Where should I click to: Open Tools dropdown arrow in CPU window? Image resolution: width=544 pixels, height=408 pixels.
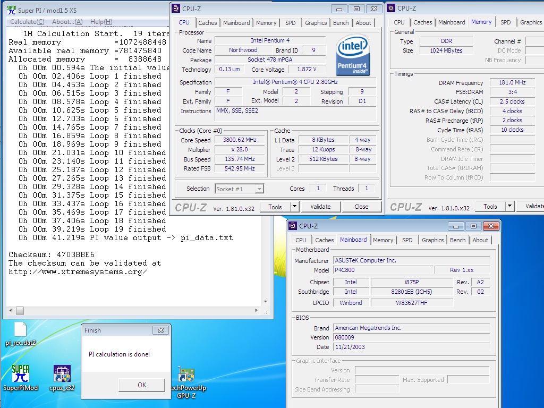[294, 207]
